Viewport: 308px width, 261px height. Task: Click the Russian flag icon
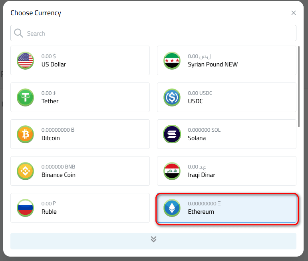25,208
